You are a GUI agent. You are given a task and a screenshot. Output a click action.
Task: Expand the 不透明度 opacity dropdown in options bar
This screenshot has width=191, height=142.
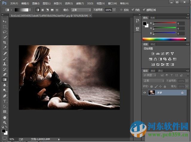pos(114,10)
